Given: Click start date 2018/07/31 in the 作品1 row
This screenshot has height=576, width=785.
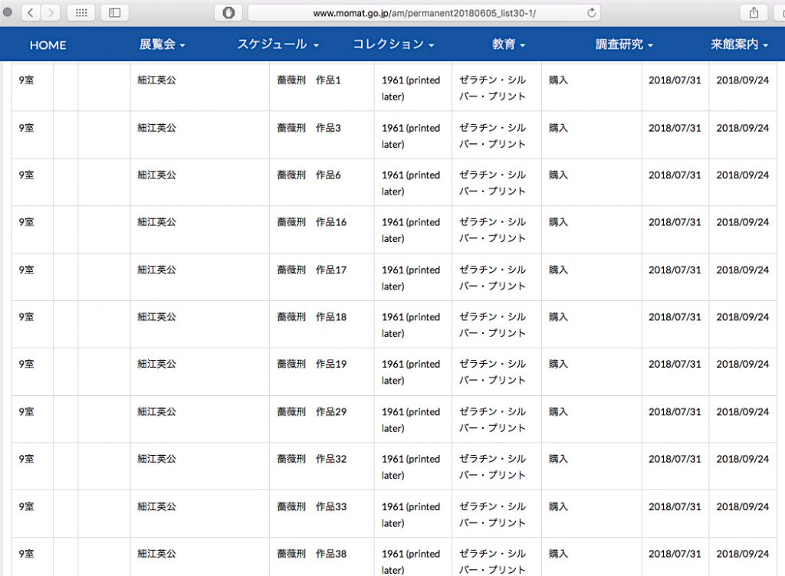Looking at the screenshot, I should (675, 80).
